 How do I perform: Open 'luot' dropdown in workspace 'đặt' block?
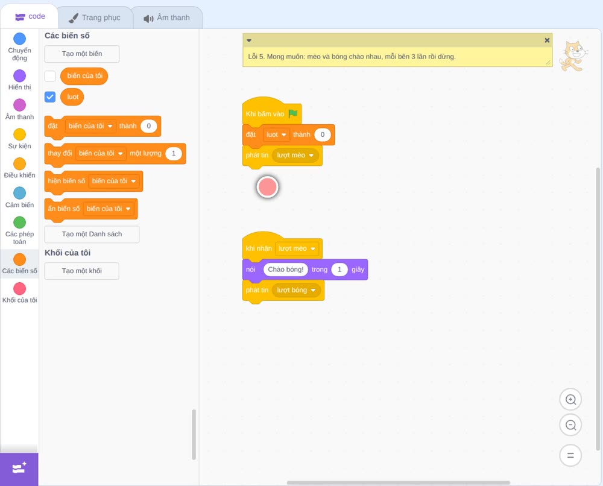[x=276, y=134]
